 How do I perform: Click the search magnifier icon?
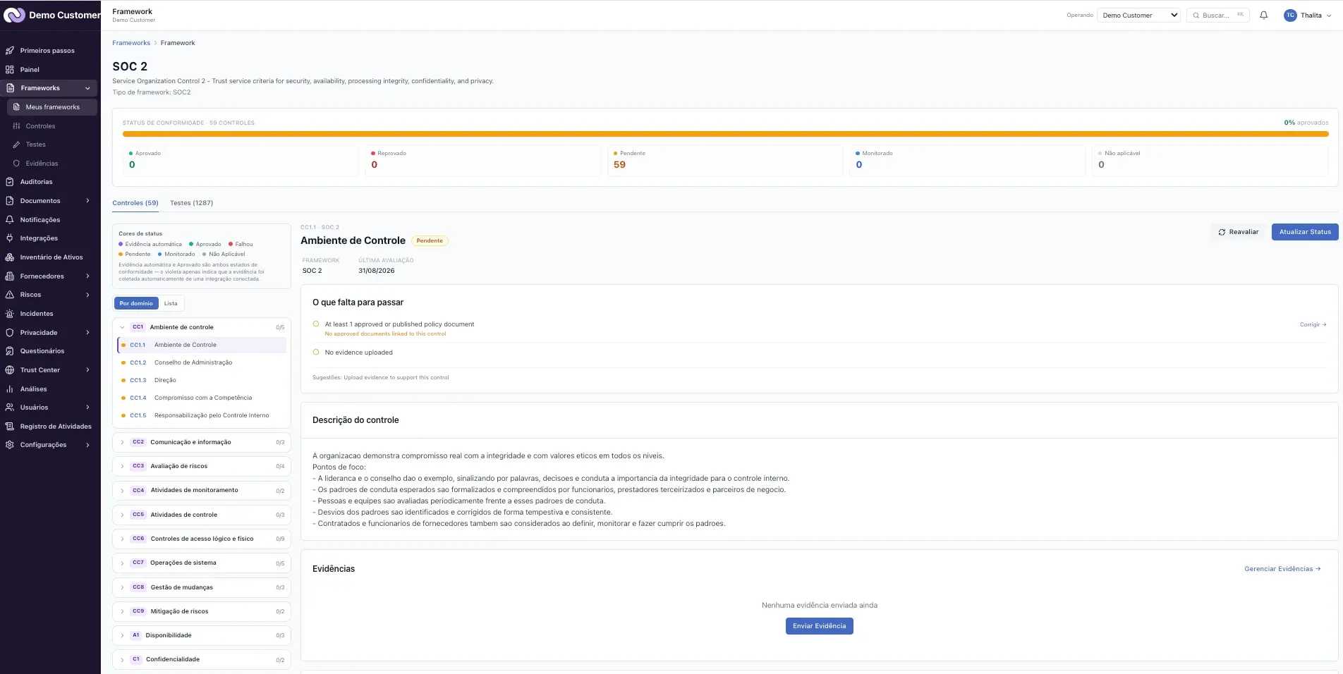pyautogui.click(x=1196, y=15)
